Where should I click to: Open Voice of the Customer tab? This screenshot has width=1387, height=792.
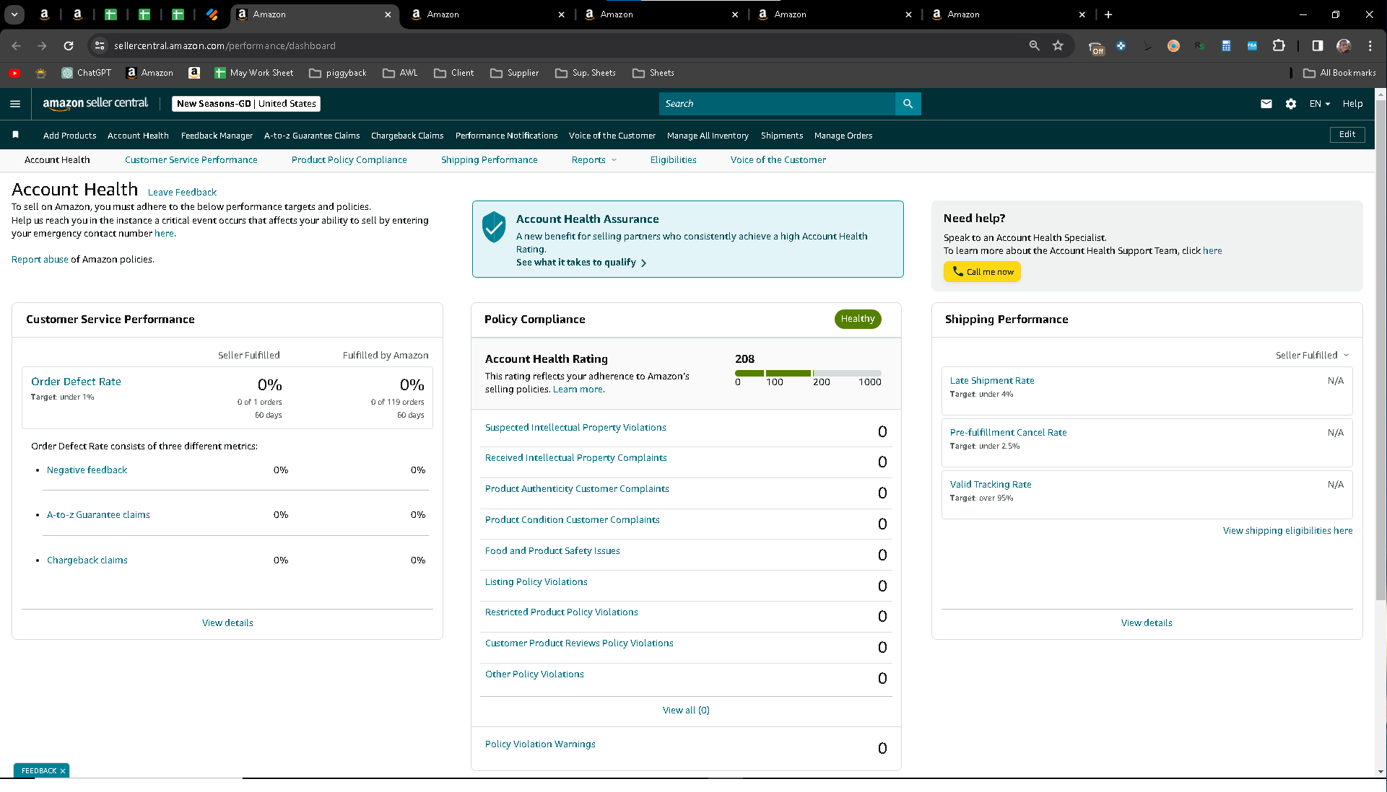778,160
